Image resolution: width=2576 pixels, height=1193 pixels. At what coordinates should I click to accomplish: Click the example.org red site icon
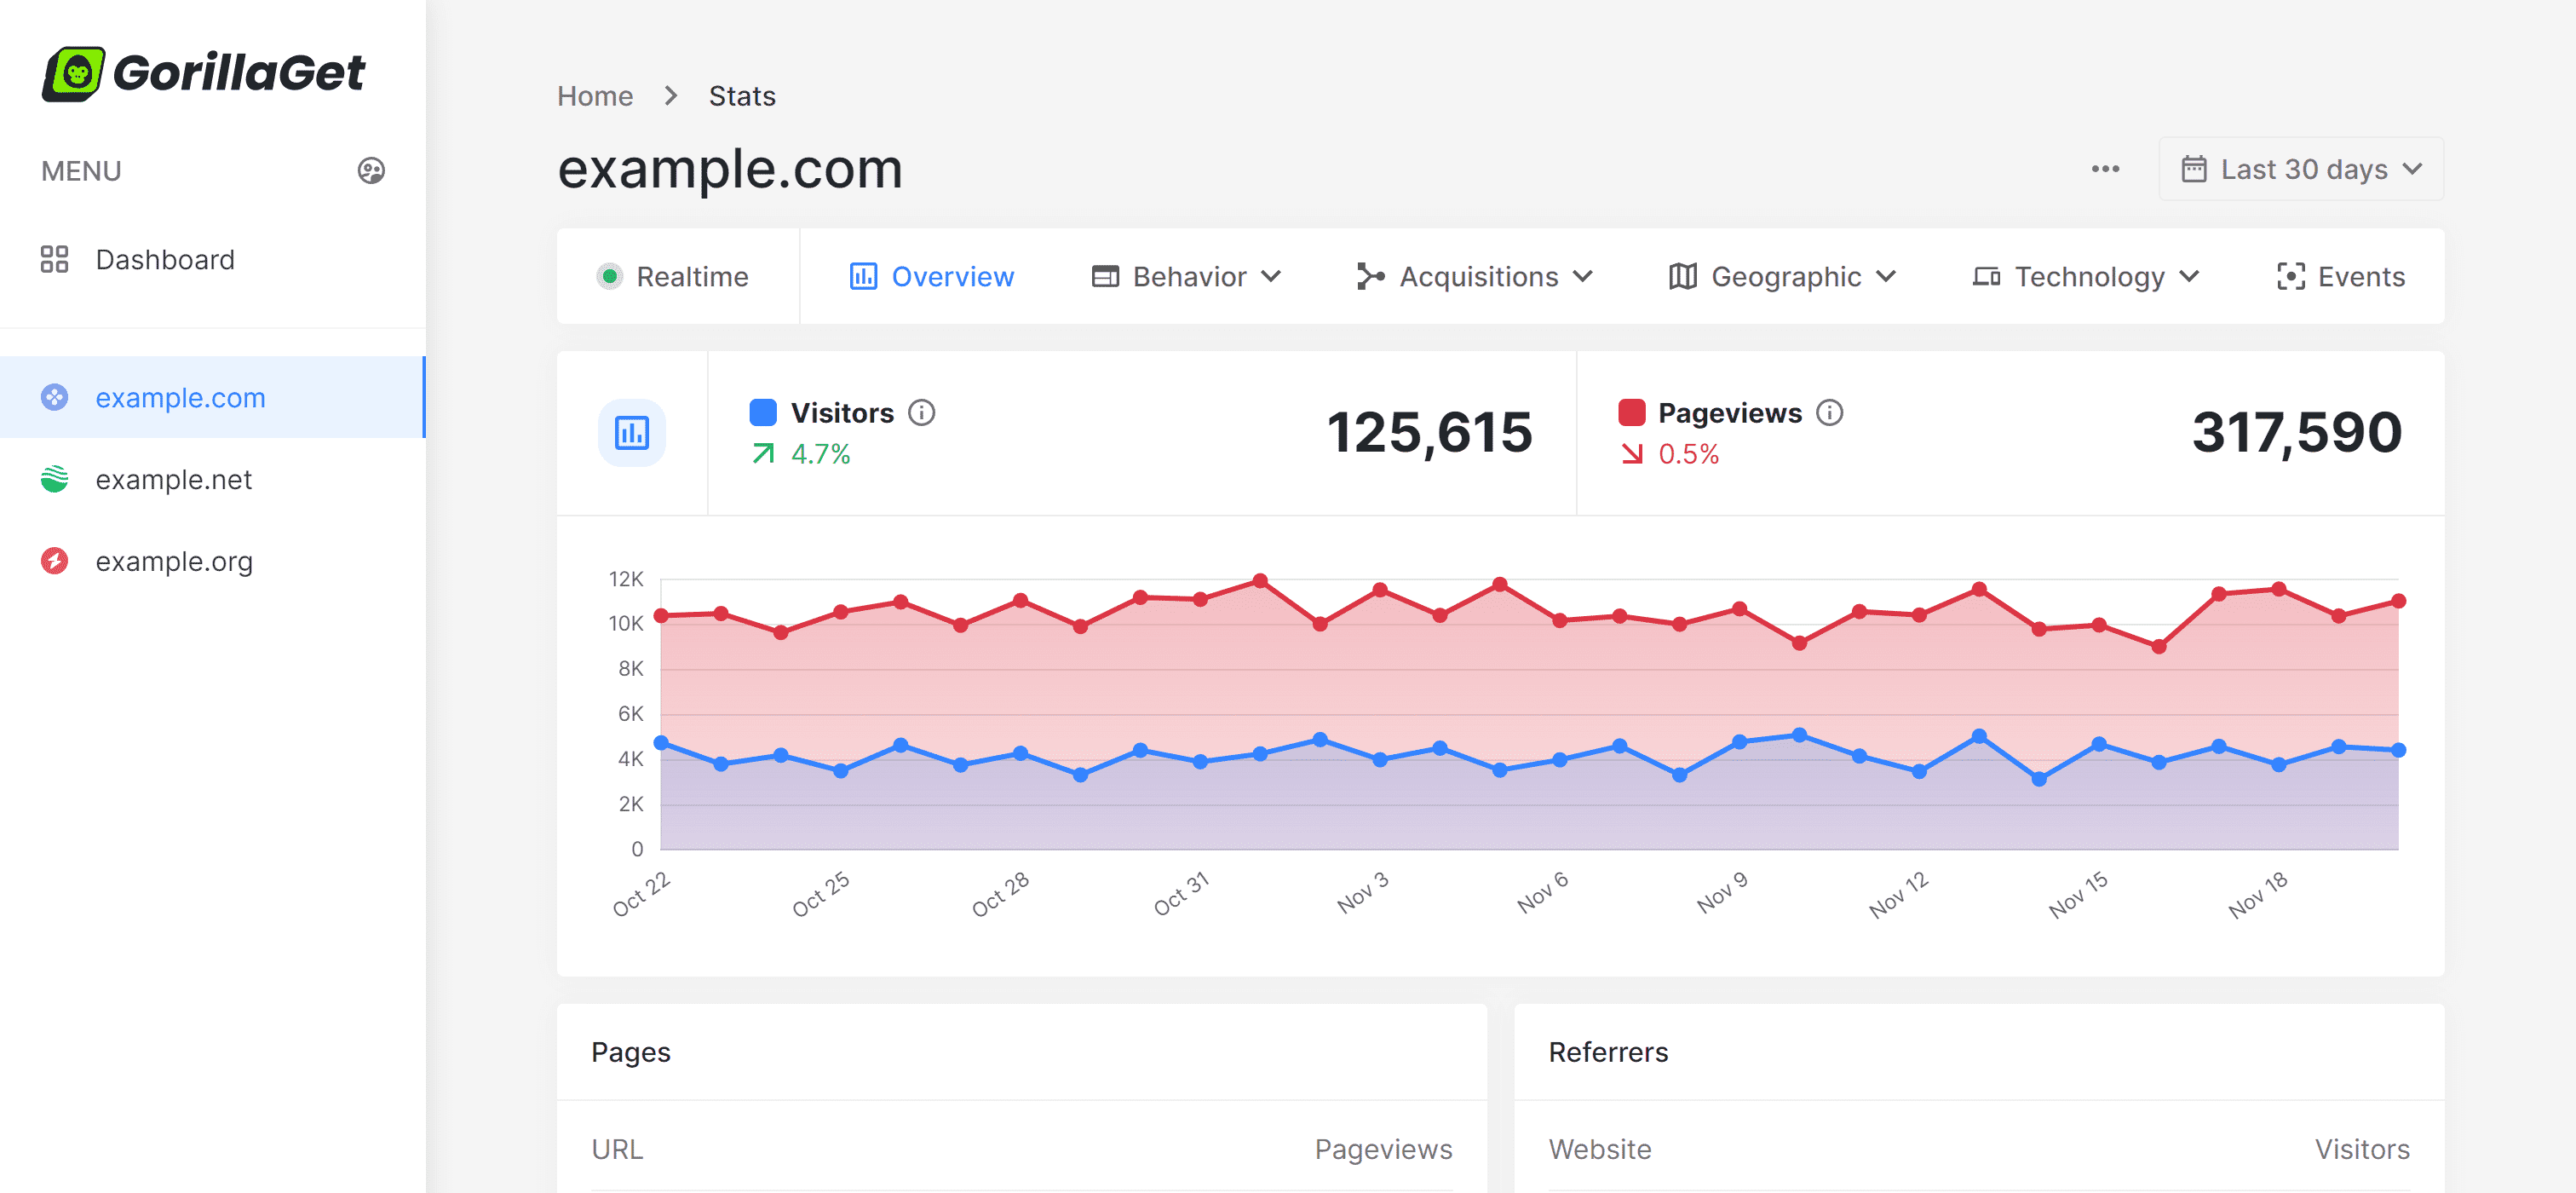point(54,561)
